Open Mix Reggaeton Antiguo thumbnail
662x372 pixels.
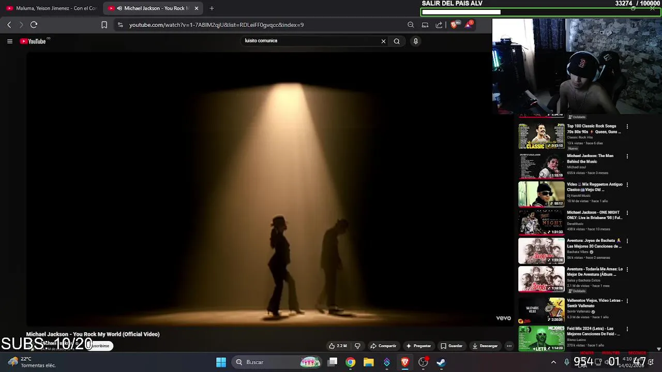coord(541,194)
